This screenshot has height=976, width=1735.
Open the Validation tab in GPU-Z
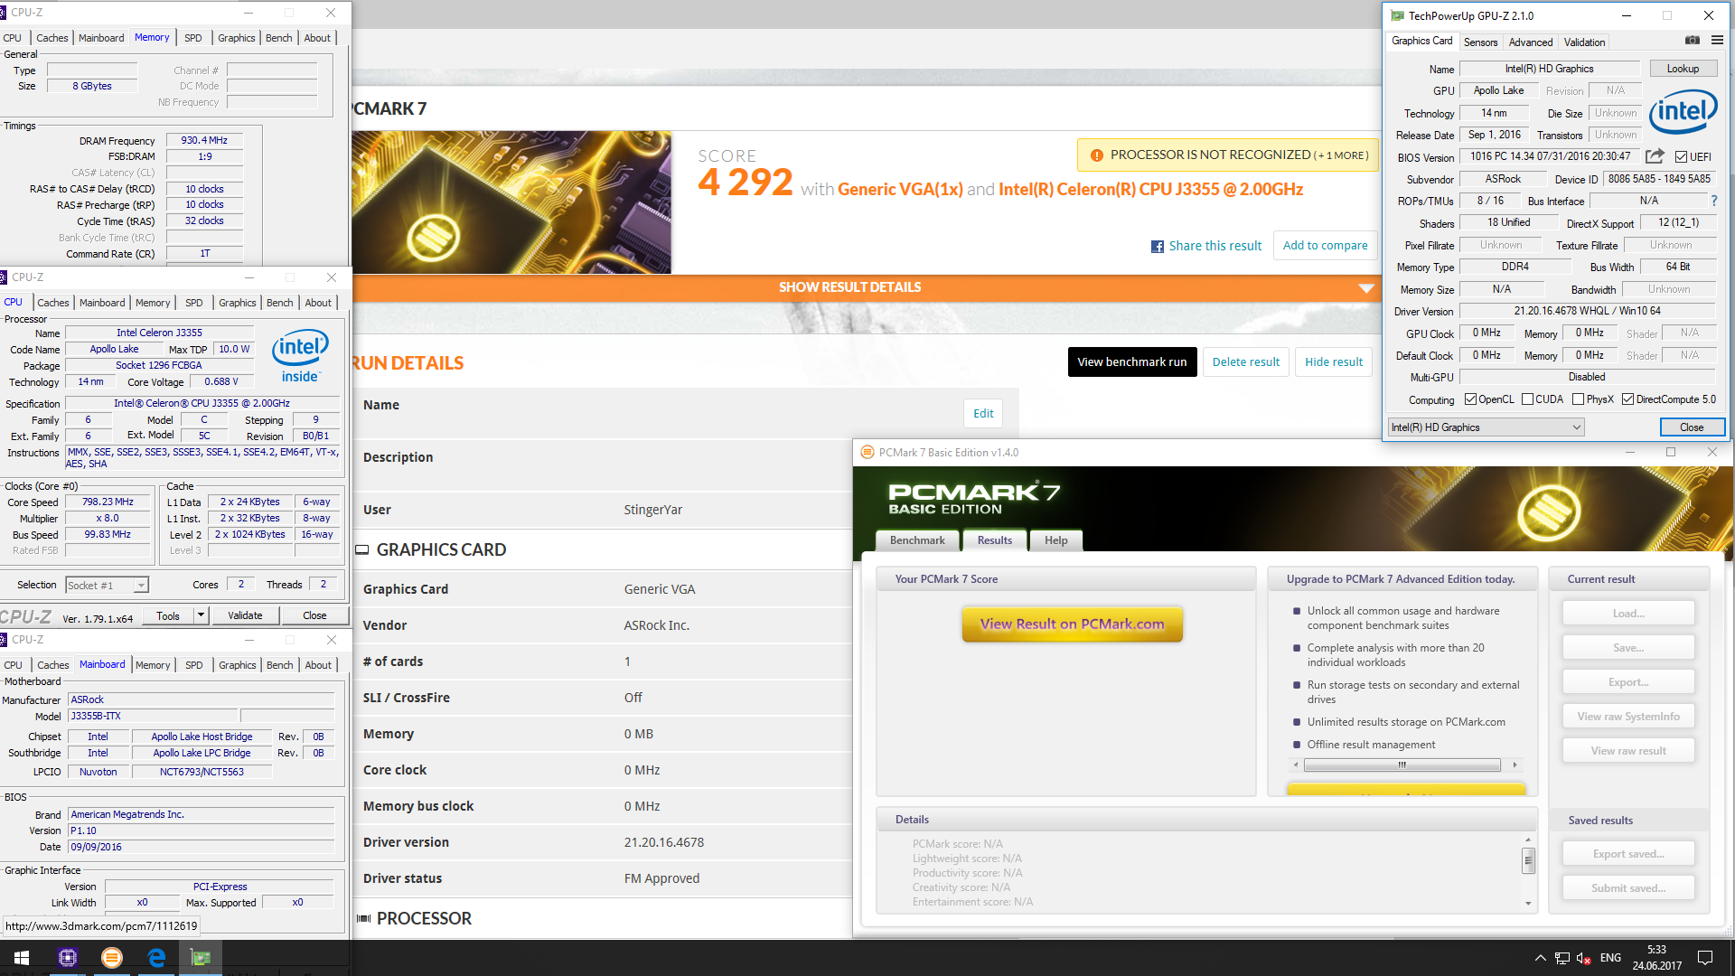click(x=1585, y=42)
